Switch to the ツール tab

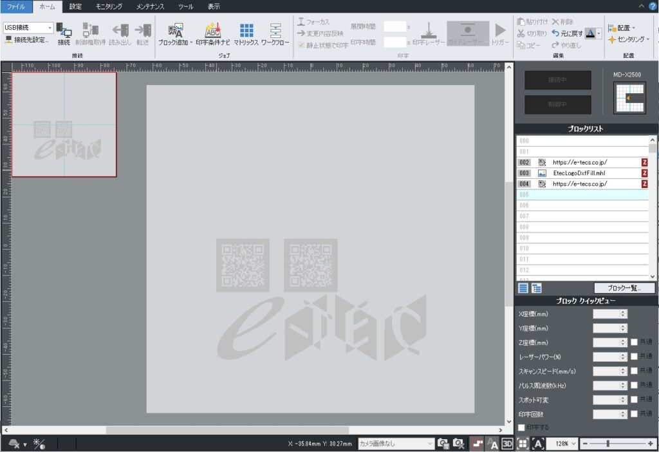click(x=185, y=6)
